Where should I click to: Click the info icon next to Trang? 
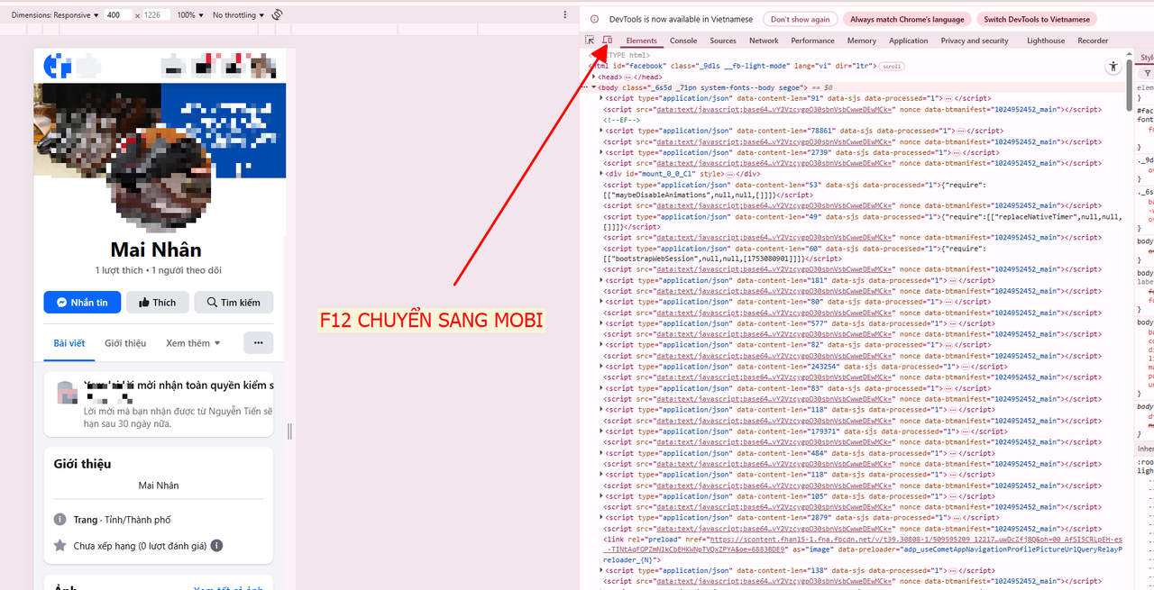click(60, 520)
